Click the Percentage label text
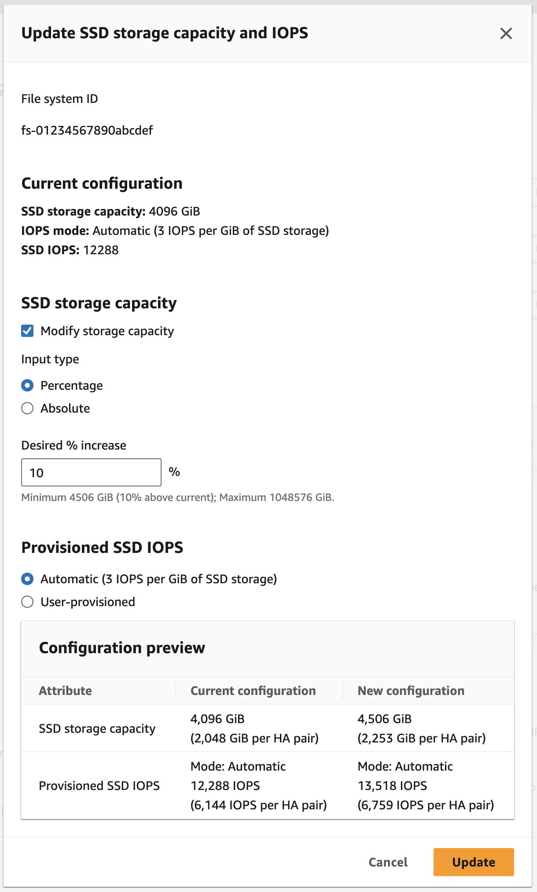Screen dimensions: 537x892 (72, 385)
